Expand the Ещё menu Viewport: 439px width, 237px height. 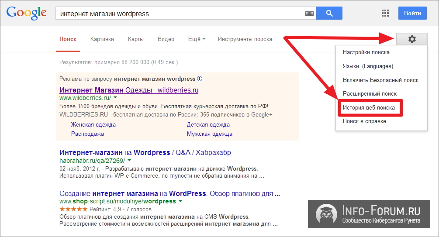tap(197, 39)
